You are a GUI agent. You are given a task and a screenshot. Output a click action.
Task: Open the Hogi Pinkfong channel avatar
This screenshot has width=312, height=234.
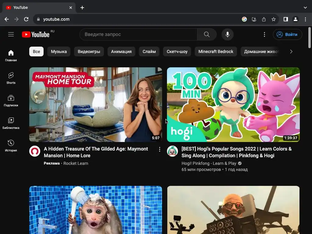[172, 151]
